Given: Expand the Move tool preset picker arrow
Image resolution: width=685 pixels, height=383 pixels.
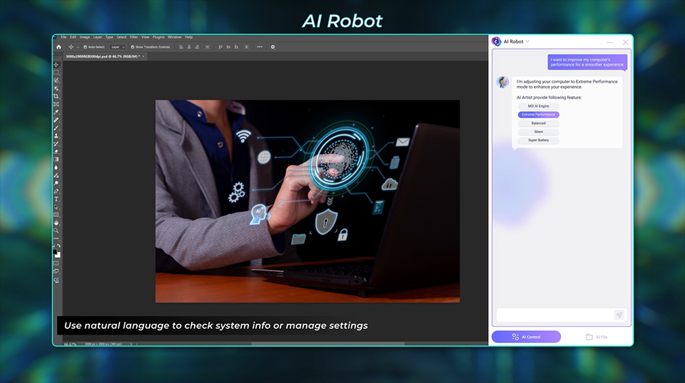Looking at the screenshot, I should pos(78,47).
